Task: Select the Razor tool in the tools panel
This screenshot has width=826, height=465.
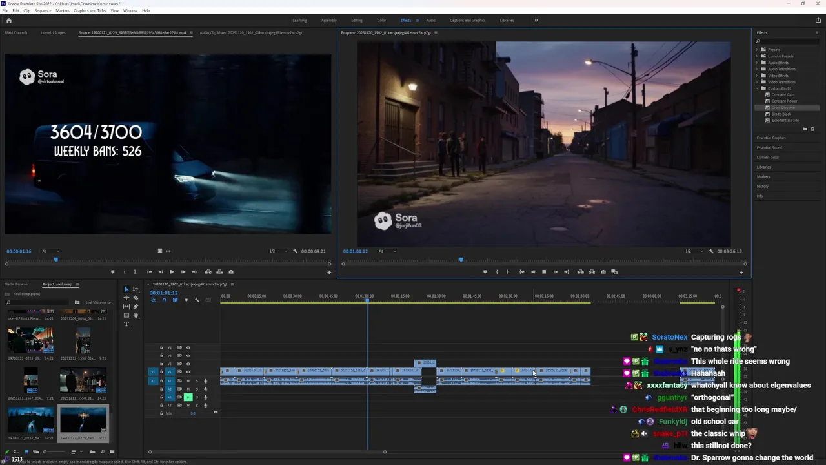Action: tap(136, 298)
